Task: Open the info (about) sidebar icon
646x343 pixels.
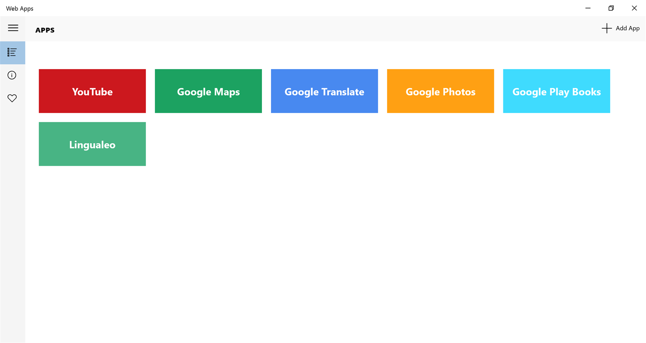Action: [12, 75]
